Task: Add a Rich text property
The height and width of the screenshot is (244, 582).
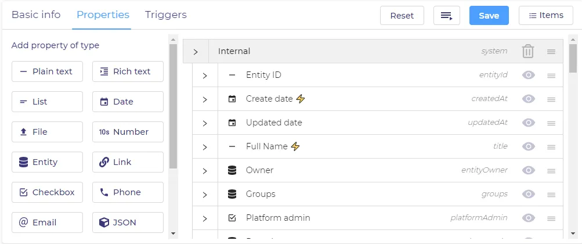Action: [128, 71]
